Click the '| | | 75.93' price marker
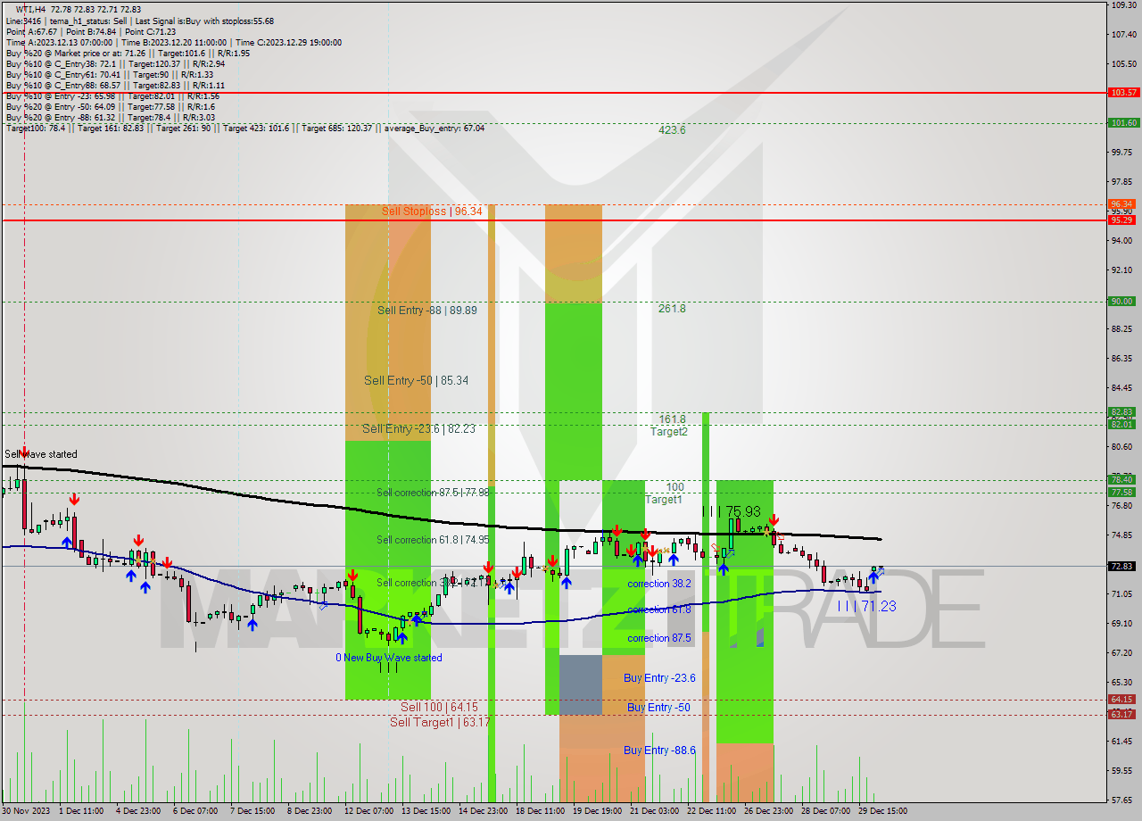Viewport: 1142px width, 821px height. click(x=731, y=511)
